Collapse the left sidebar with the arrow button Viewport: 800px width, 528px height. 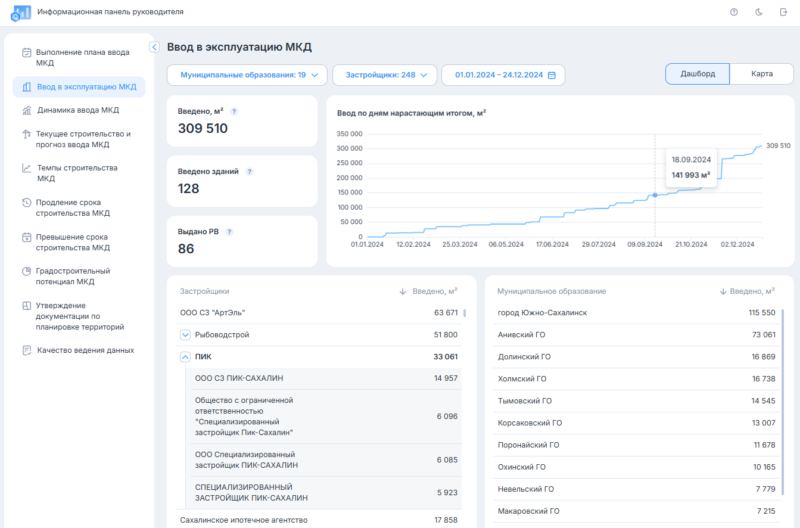[x=154, y=47]
